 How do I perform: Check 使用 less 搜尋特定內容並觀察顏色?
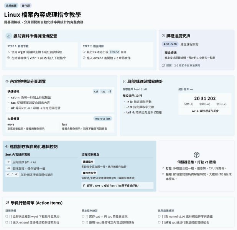(x=83, y=222)
